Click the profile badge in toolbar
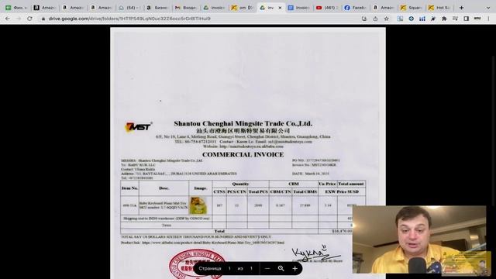Image resolution: width=496 pixels, height=279 pixels. 477,19
